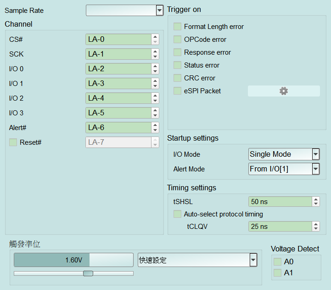Decrease the tCLQV timing value
The width and height of the screenshot is (331, 290).
click(316, 229)
